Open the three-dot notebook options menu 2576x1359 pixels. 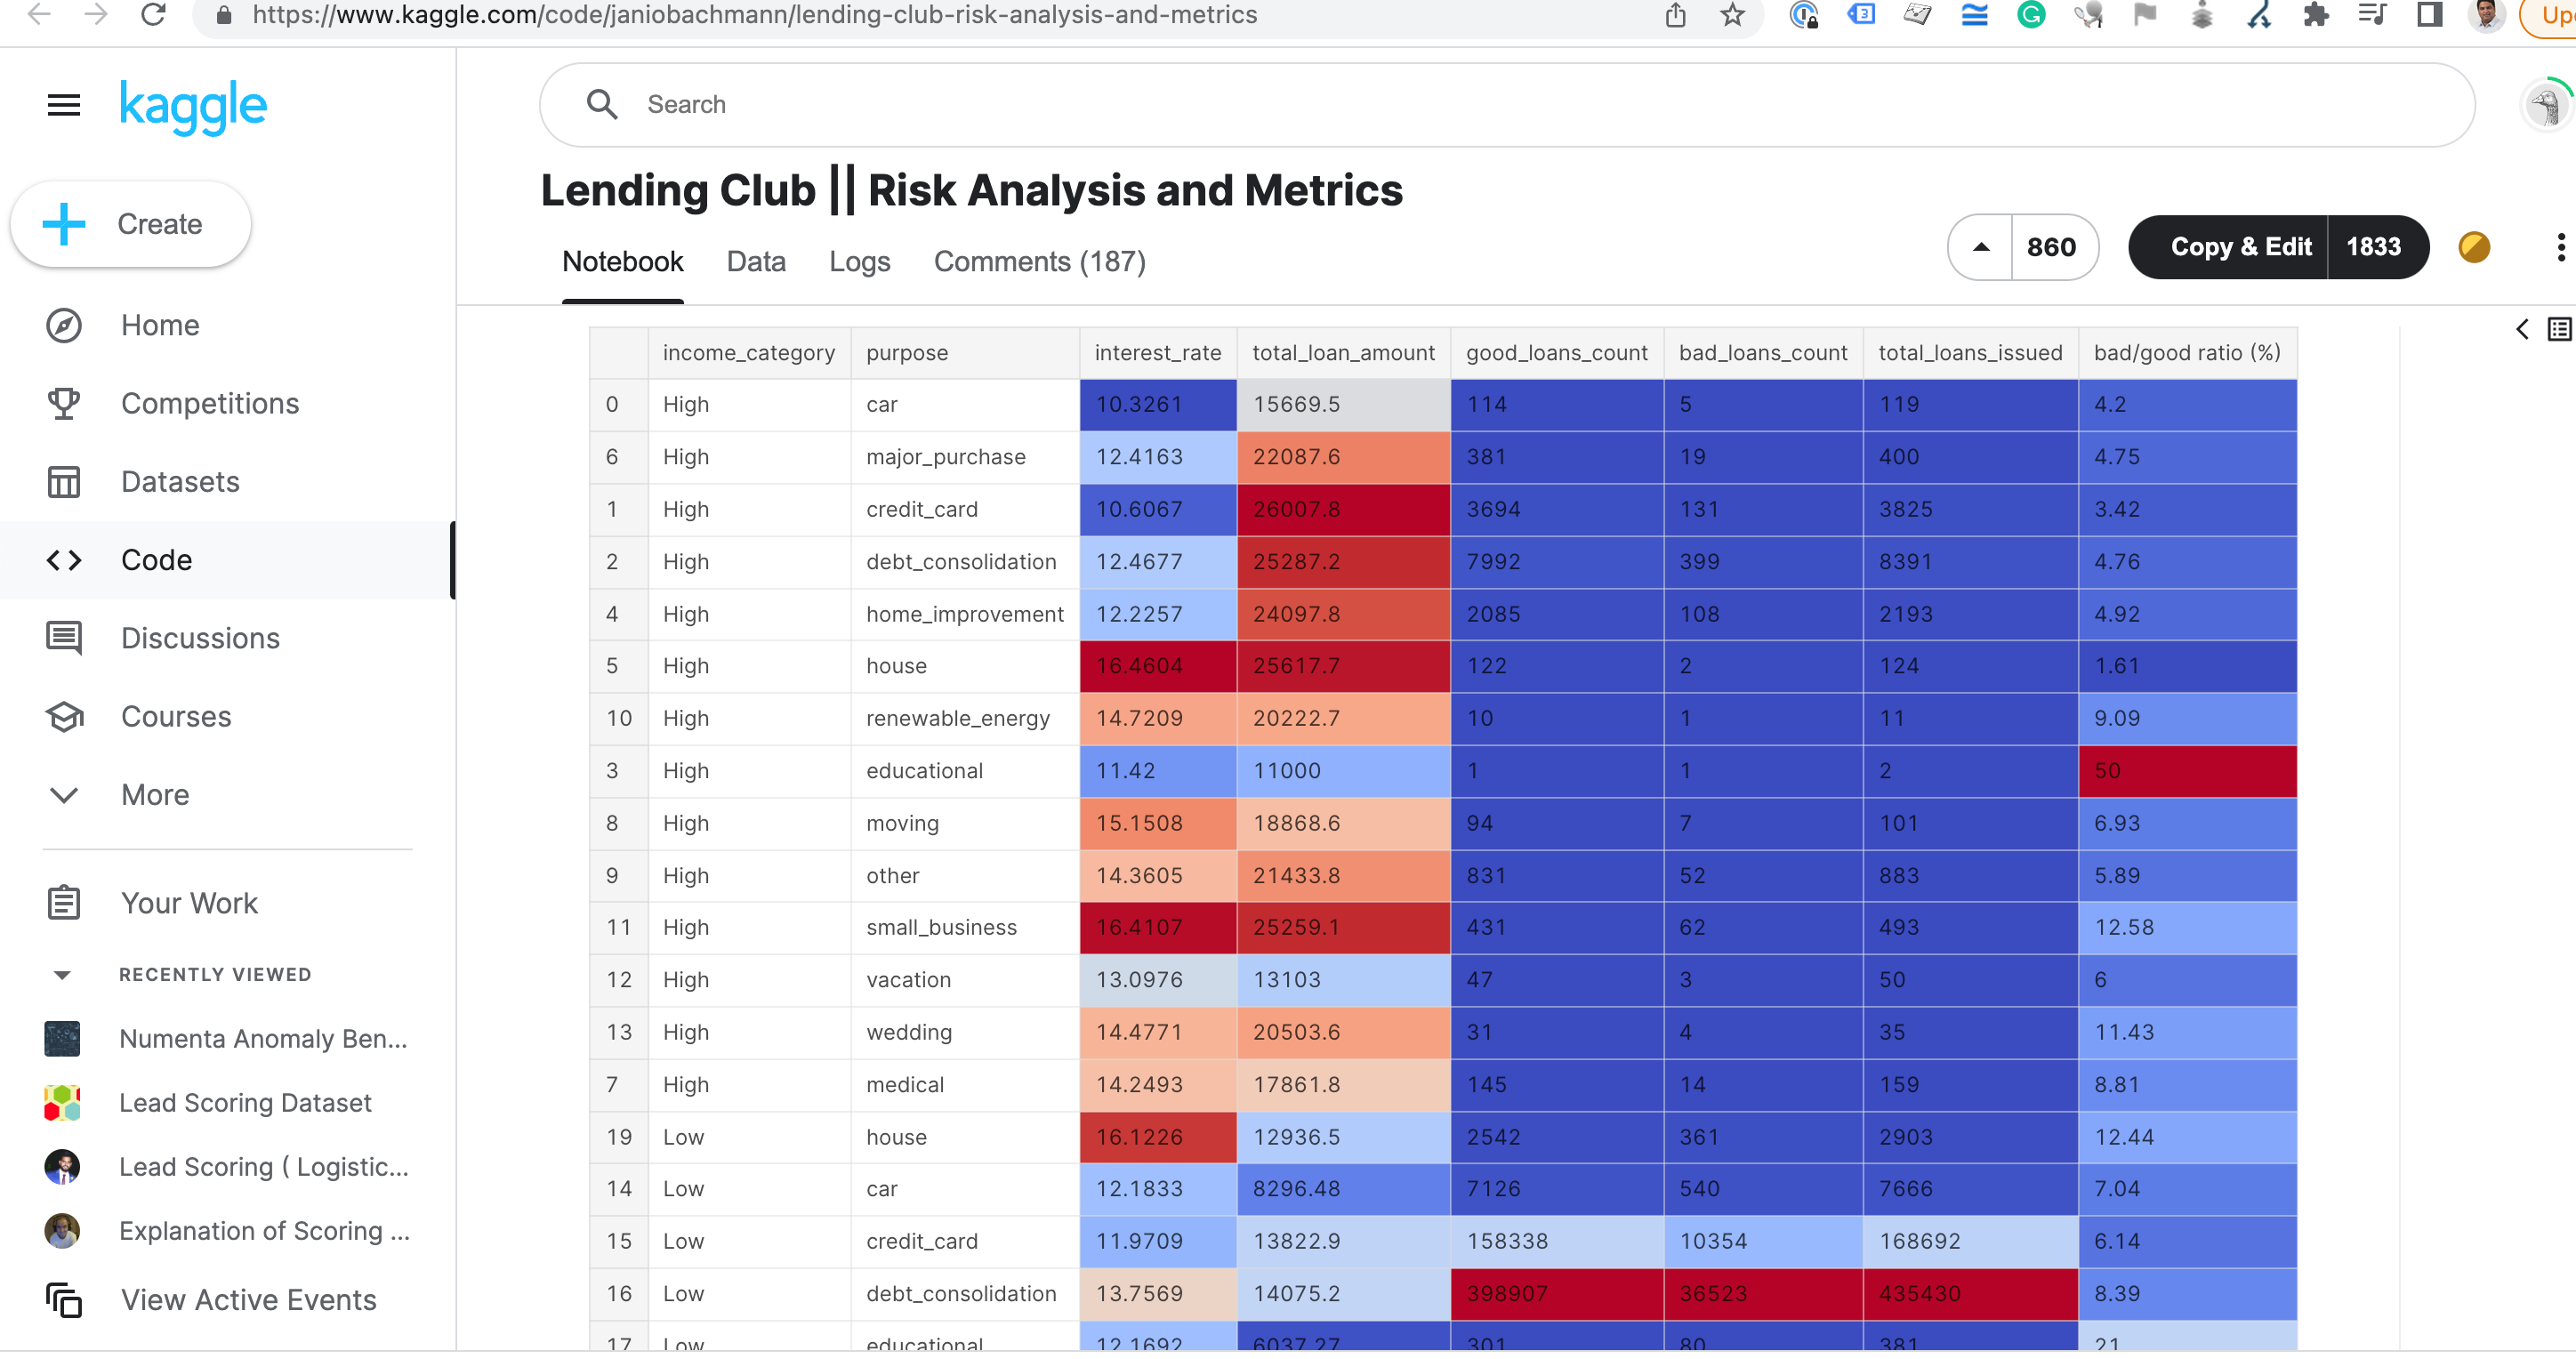(x=2560, y=247)
